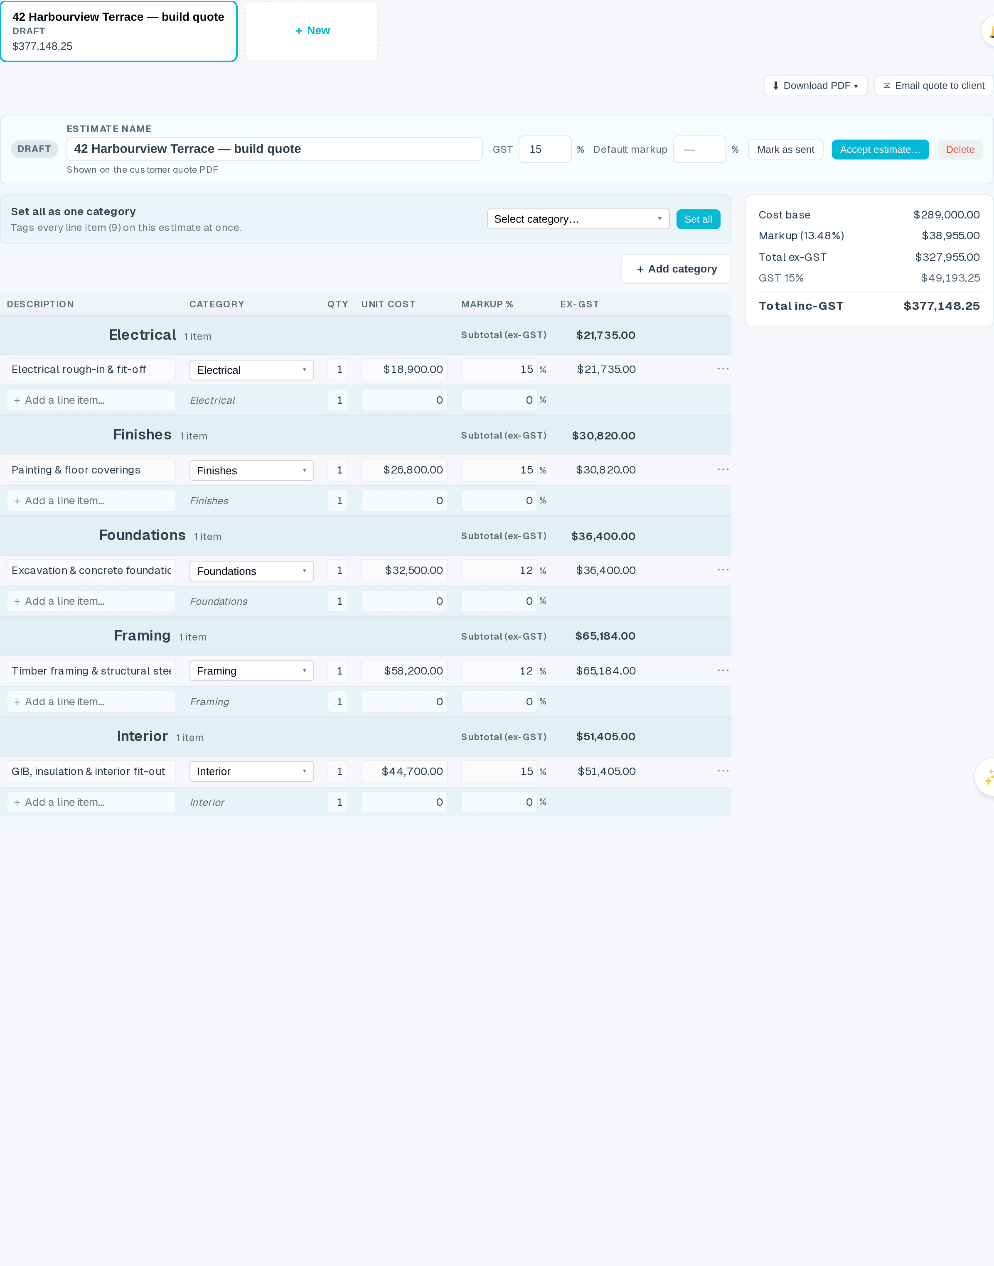Edit unit cost $18,900.00 field
The image size is (994, 1266).
[x=404, y=370]
